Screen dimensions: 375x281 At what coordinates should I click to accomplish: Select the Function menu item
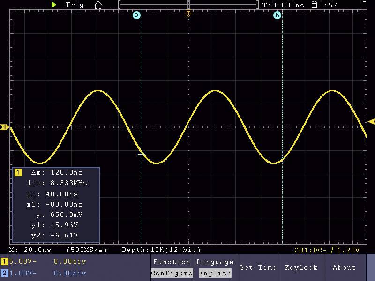172,262
